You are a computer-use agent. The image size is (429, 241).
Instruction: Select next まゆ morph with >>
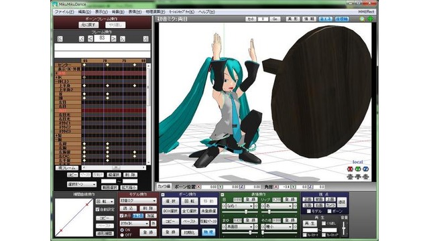[256, 226]
